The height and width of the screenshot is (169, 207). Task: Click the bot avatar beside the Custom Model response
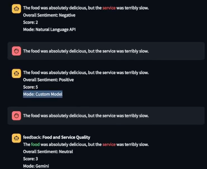tap(16, 73)
